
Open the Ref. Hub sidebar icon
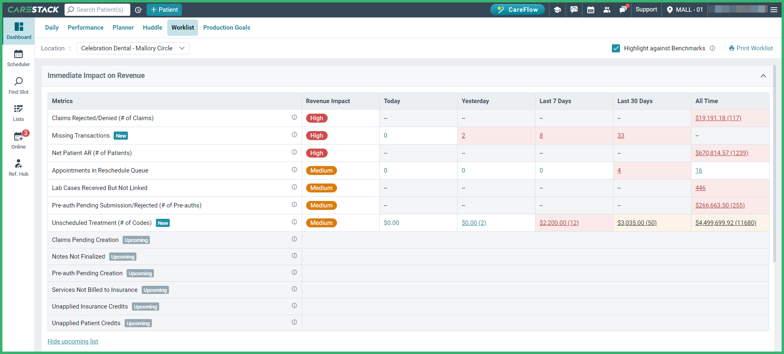(x=18, y=168)
